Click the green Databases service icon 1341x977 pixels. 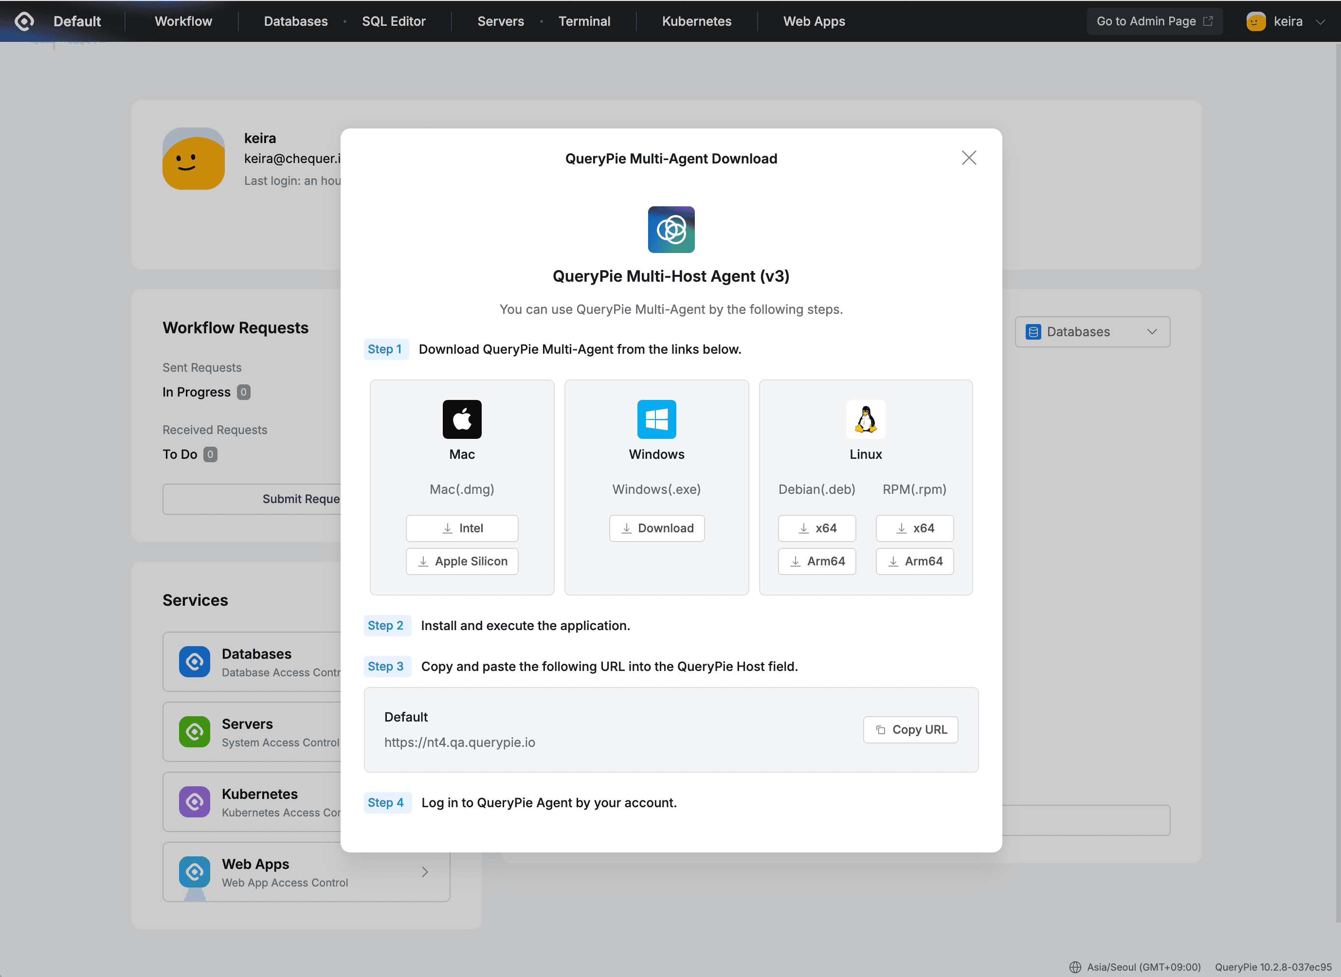click(x=194, y=662)
